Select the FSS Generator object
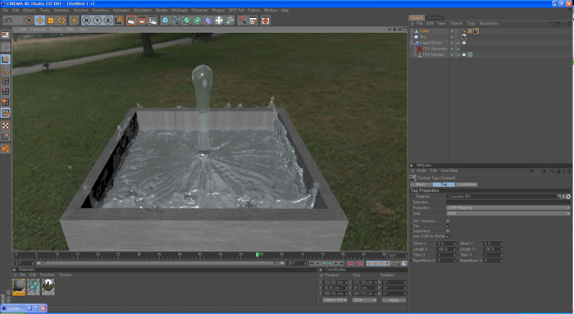Viewport: 574px width, 314px height. (x=435, y=48)
